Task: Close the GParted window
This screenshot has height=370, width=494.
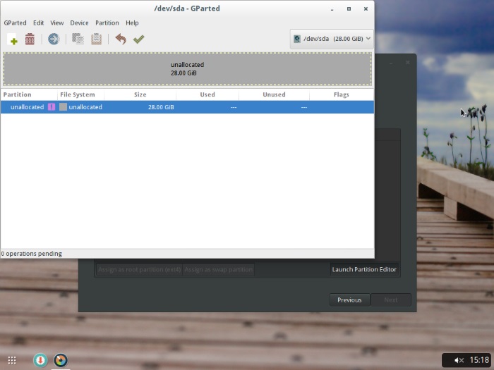Action: pyautogui.click(x=366, y=8)
